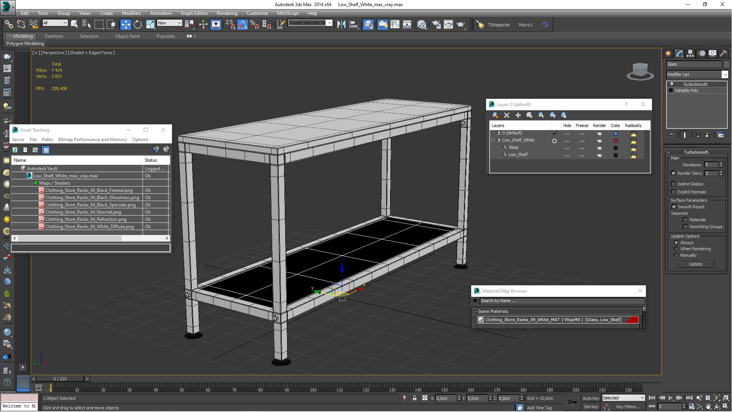Open Bitmap Performance and Memory menu

(92, 140)
